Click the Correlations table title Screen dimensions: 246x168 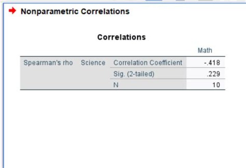121,37
